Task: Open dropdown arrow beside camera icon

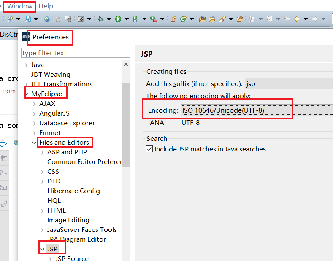Action: (89, 19)
